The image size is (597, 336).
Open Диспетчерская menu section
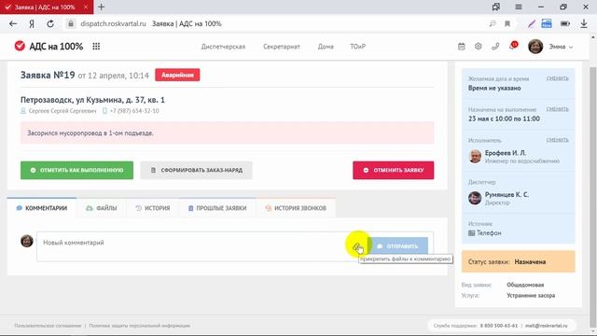(223, 47)
